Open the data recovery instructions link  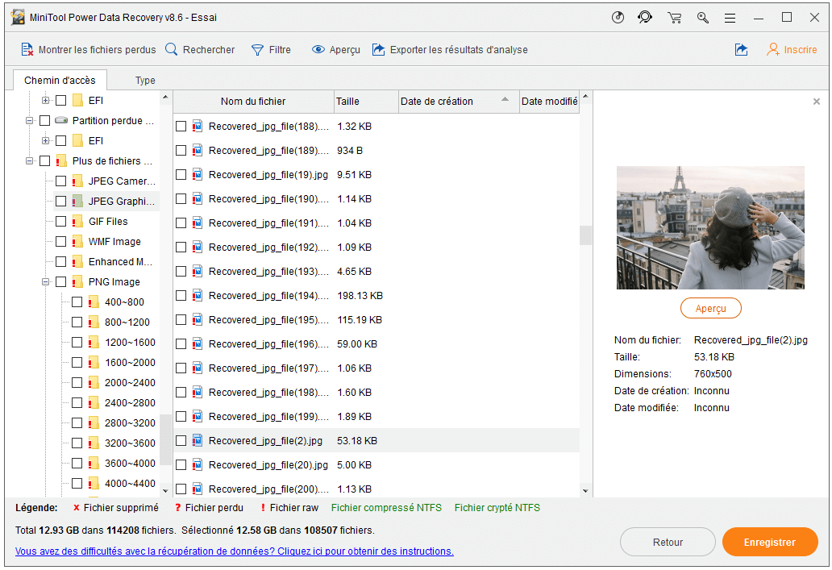point(234,551)
